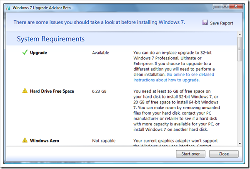Click the warning icon beside Windows Aero
The height and width of the screenshot is (169, 250).
pyautogui.click(x=25, y=140)
